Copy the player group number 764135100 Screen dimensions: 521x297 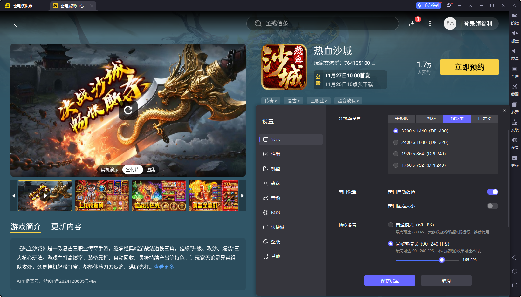click(x=374, y=63)
